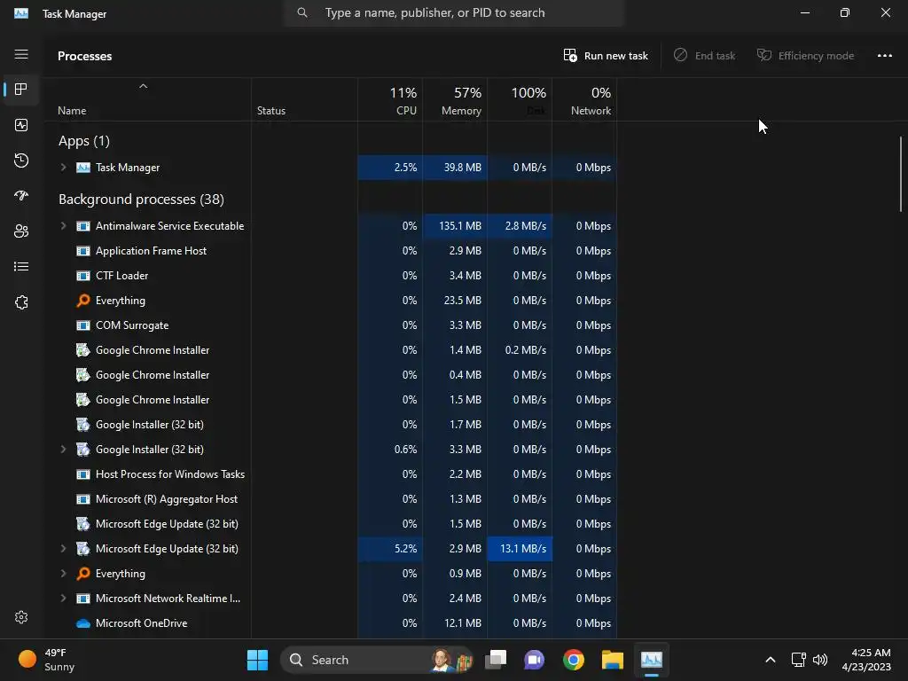Show hidden system tray icons
908x681 pixels.
click(771, 660)
